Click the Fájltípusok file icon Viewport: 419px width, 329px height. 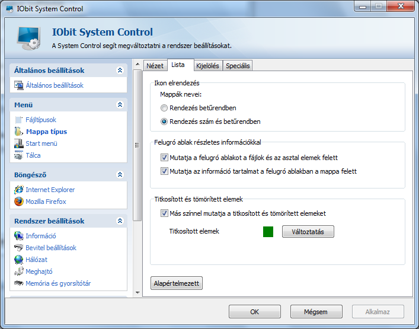coord(19,120)
